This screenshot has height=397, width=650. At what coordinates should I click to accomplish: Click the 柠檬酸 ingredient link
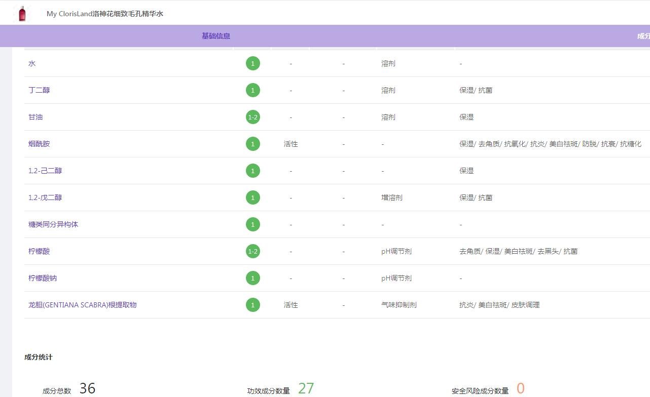(39, 251)
